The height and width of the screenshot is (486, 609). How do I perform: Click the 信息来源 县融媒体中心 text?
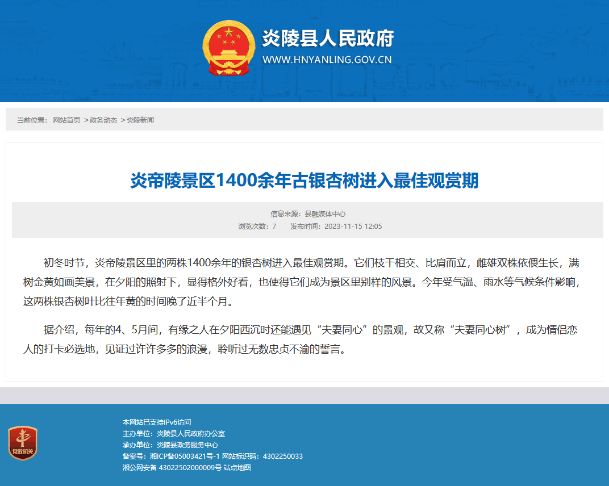tap(308, 214)
